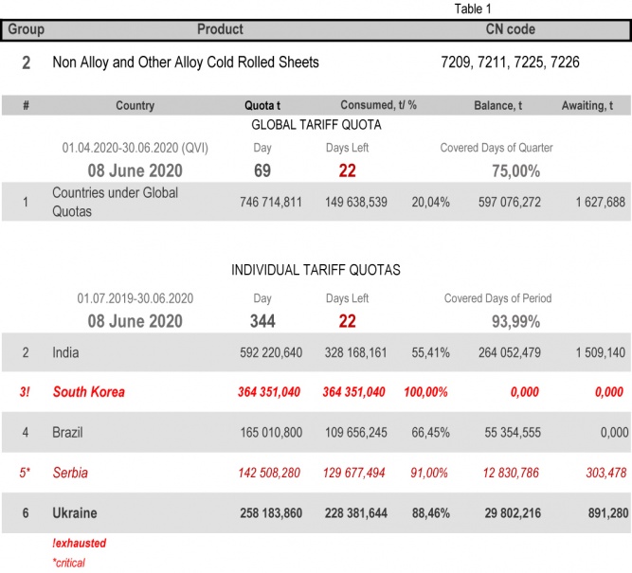Select the INDIVIDUAL TARIFF QUOTAS heading
Screen dimensions: 632x573
pyautogui.click(x=316, y=270)
